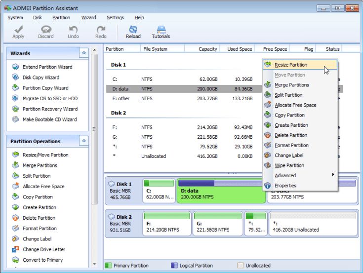363x273 pixels.
Task: Sort by the Capacity column header
Action: coord(202,49)
